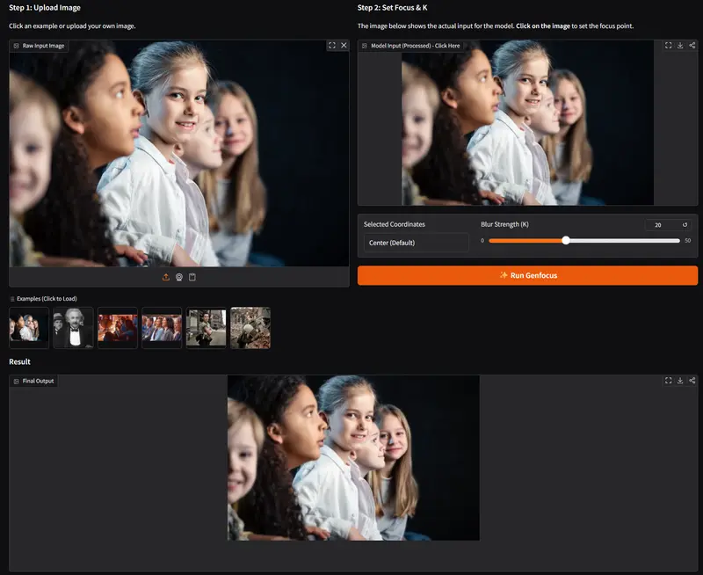Click the upload file icon under the raw image
The width and height of the screenshot is (703, 575).
pyautogui.click(x=166, y=277)
